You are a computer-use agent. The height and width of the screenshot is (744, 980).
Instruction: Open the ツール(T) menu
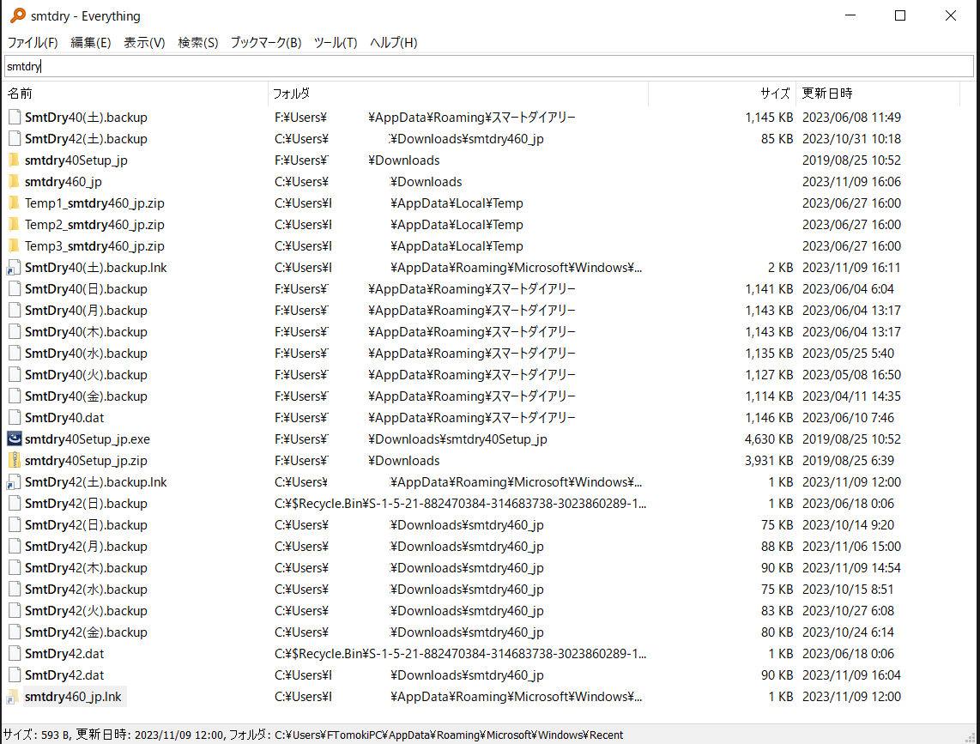click(x=335, y=43)
